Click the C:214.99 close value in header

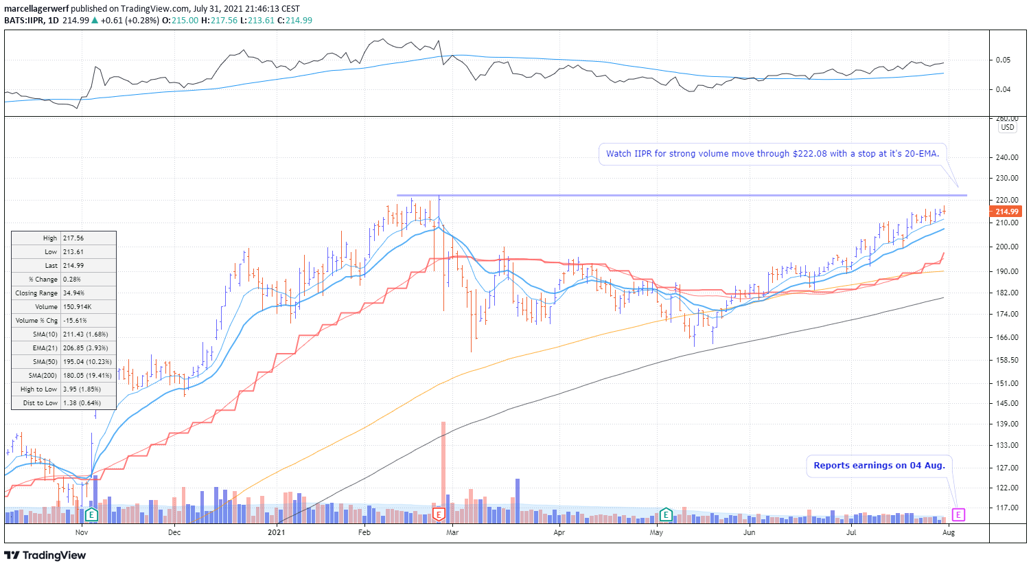point(295,20)
